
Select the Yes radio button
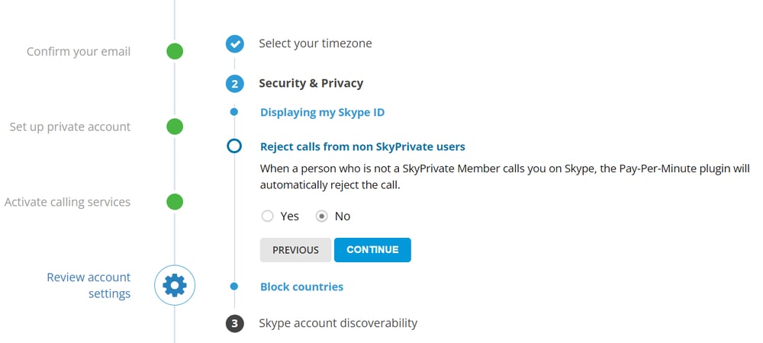267,216
